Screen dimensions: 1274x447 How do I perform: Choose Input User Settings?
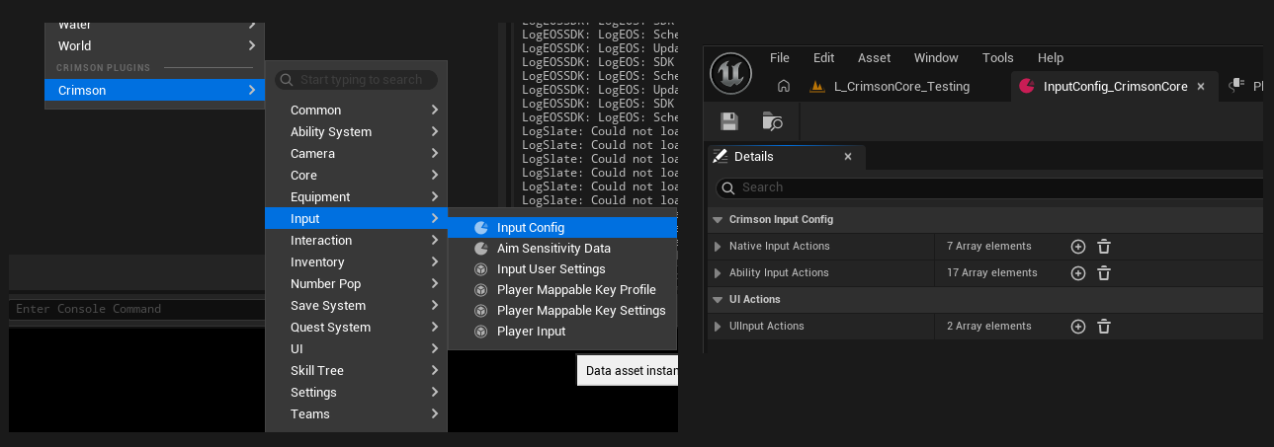point(562,269)
